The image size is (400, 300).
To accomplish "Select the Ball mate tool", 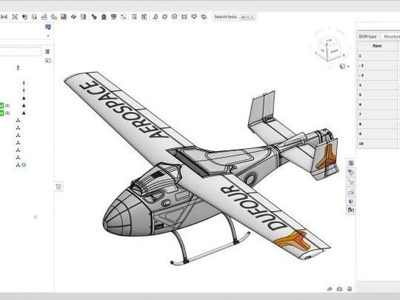I will pyautogui.click(x=64, y=17).
